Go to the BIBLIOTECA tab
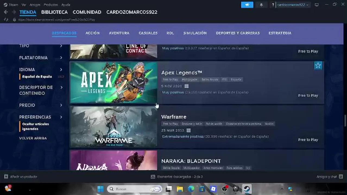The height and width of the screenshot is (195, 347). (54, 12)
